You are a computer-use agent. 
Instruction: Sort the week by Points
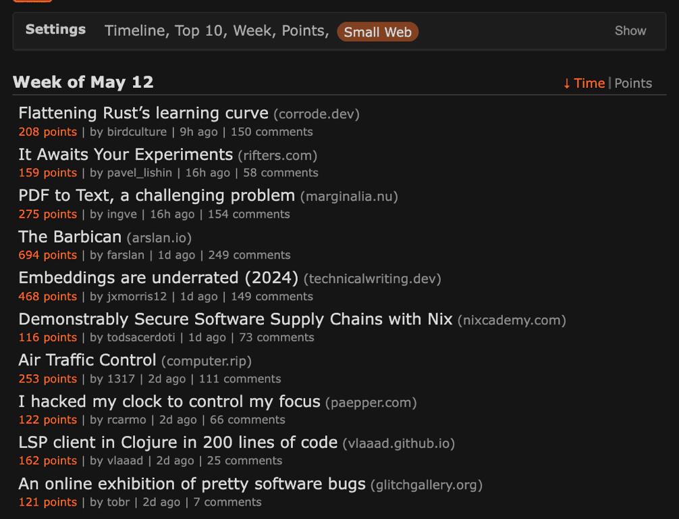click(x=633, y=83)
